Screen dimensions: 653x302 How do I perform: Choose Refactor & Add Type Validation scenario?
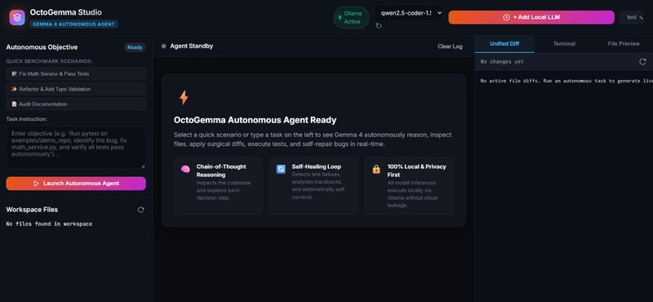tap(76, 89)
